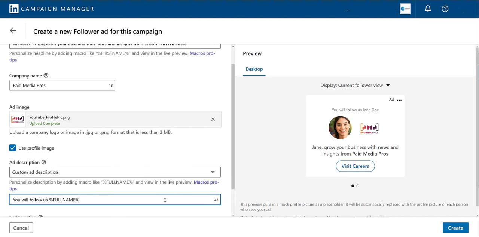Click the Create button
Image resolution: width=479 pixels, height=237 pixels.
[455, 228]
